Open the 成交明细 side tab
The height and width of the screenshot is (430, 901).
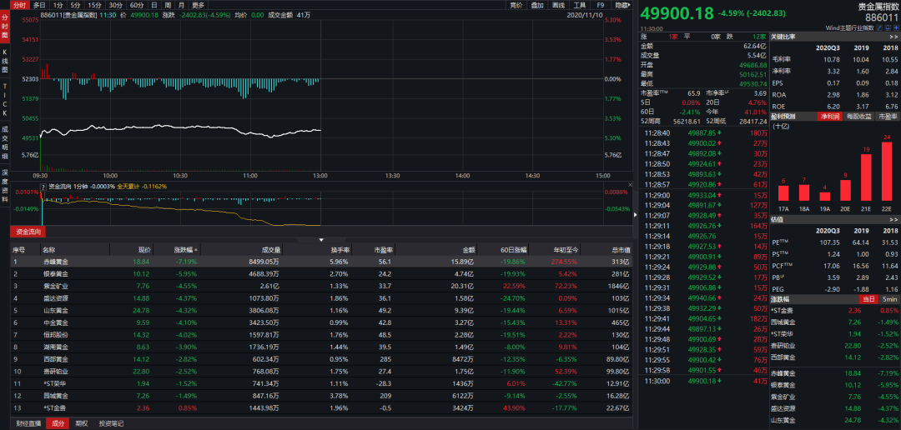pyautogui.click(x=5, y=142)
